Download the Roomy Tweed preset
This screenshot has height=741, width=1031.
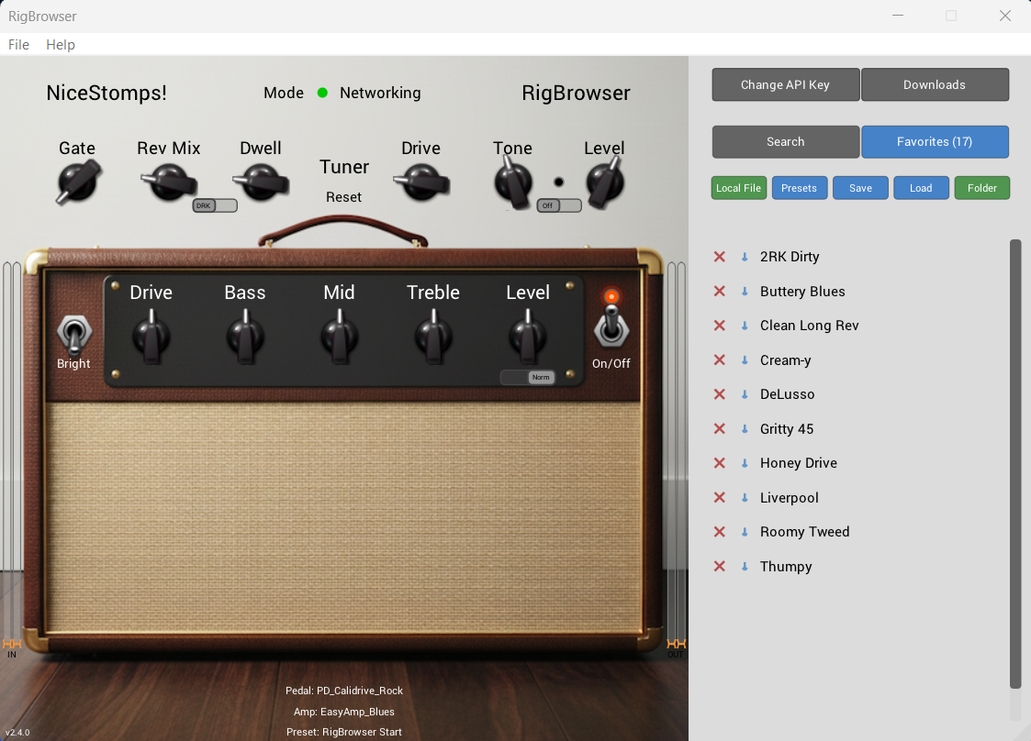[744, 532]
